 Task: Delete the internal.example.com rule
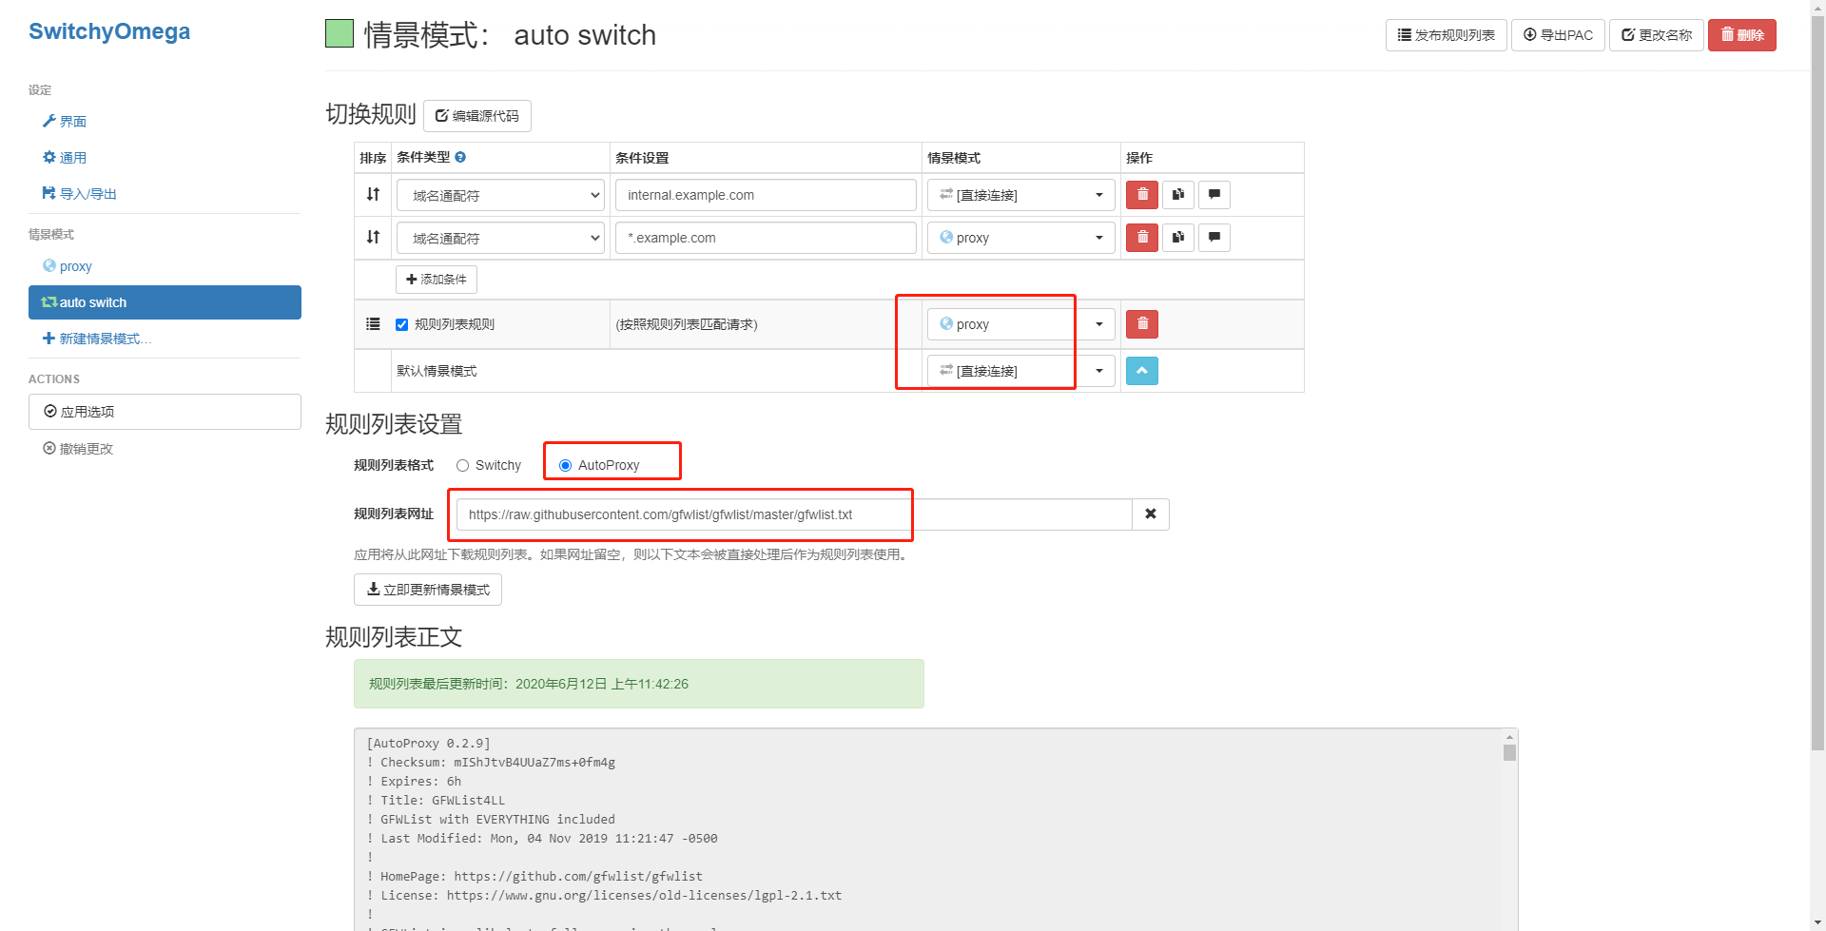[x=1142, y=195]
